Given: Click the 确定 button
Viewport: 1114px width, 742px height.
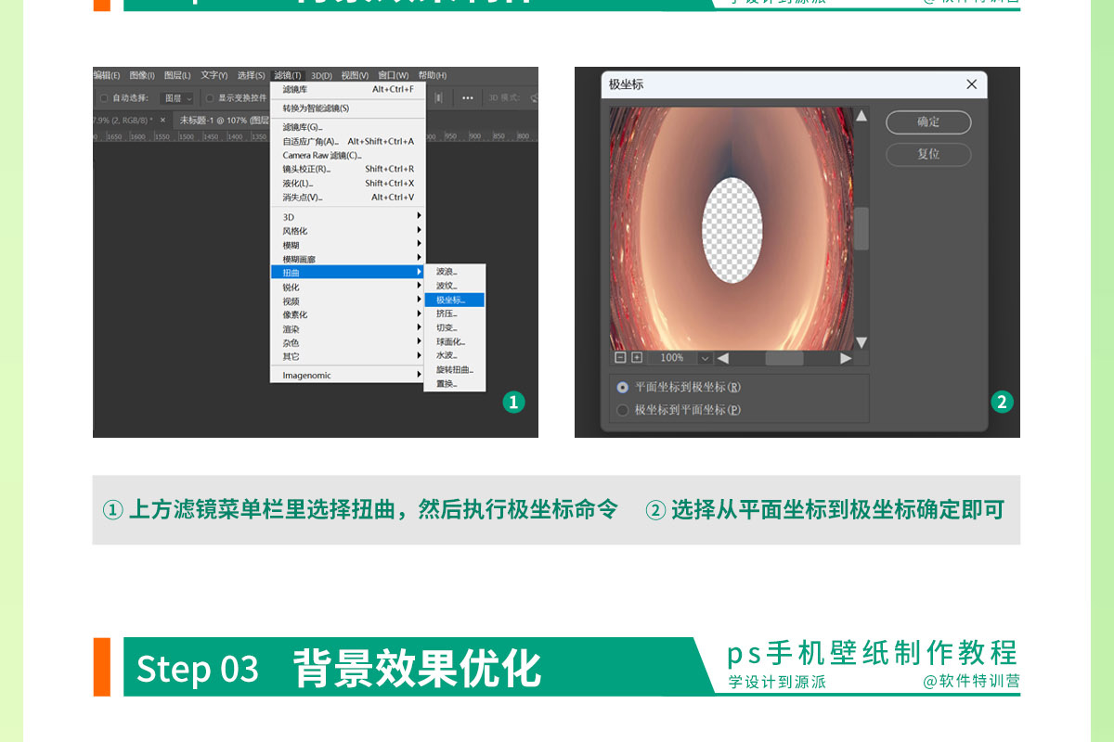Looking at the screenshot, I should [x=928, y=122].
